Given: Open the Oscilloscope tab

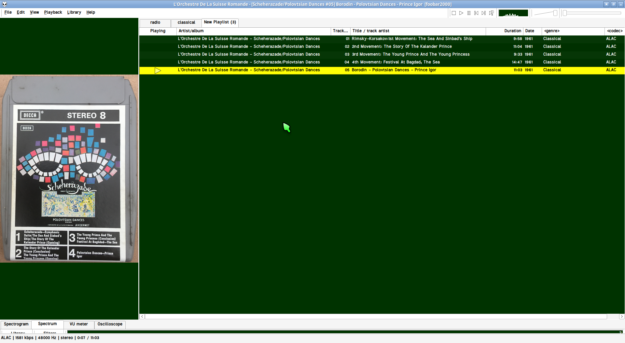Looking at the screenshot, I should pos(110,324).
